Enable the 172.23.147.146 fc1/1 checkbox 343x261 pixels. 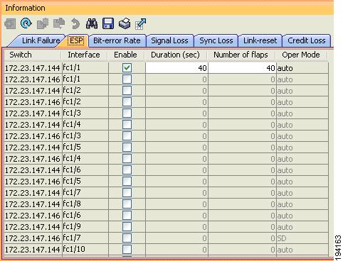(x=127, y=79)
